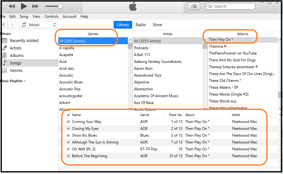
Task: Uncheck the Coming Your Way checkbox
Action: pyautogui.click(x=68, y=122)
